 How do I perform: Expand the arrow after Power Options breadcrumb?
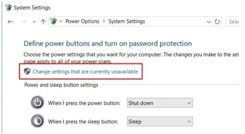tap(104, 21)
